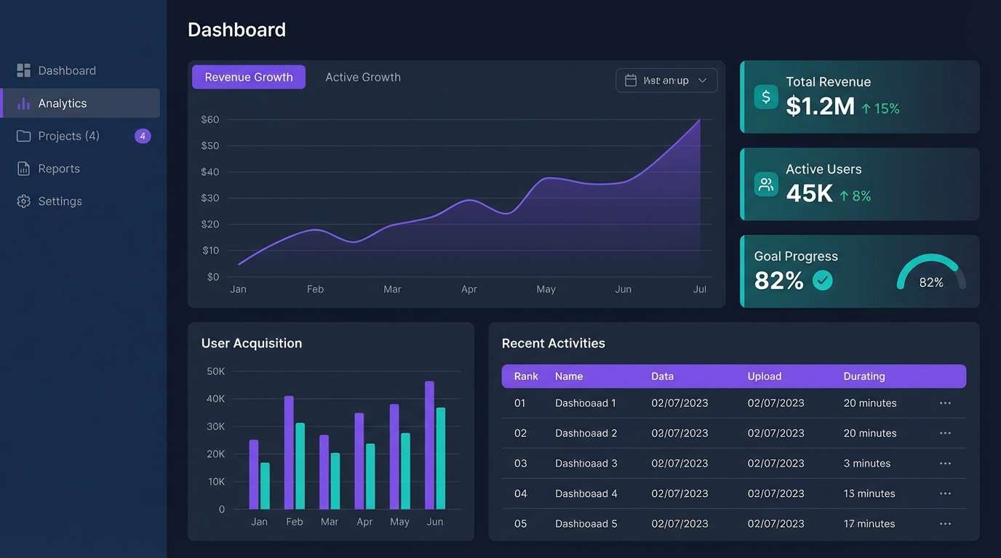Screen dimensions: 1001x558
Task: Click the Projects notification badge showing 4
Action: click(x=143, y=136)
